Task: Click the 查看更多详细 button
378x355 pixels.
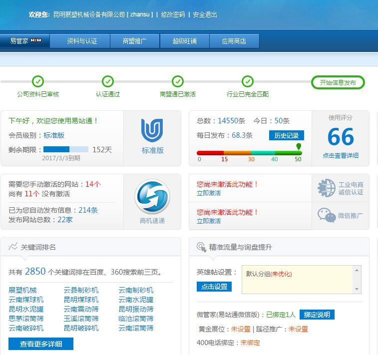Action: pyautogui.click(x=41, y=344)
